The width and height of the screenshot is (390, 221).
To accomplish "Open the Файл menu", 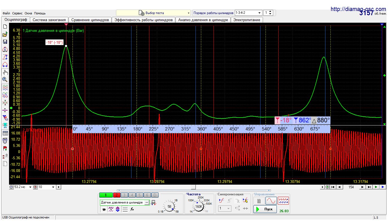I will [6, 13].
